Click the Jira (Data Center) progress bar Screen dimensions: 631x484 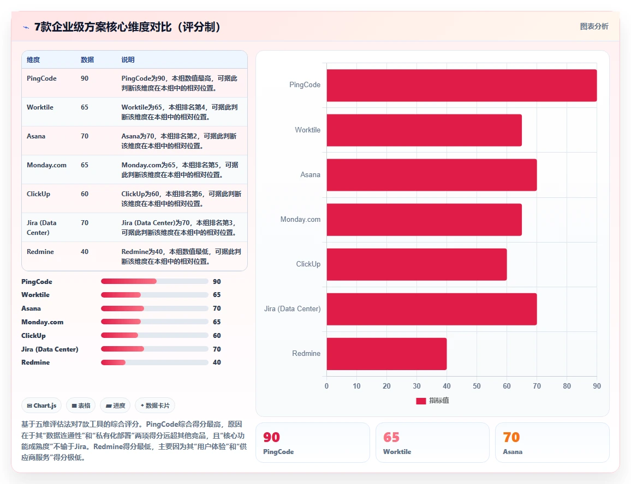click(154, 349)
